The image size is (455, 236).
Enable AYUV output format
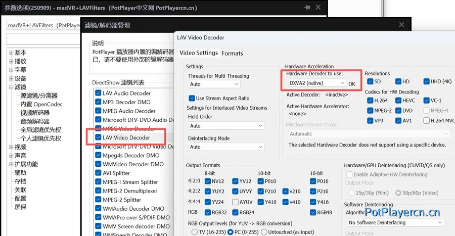click(x=235, y=202)
